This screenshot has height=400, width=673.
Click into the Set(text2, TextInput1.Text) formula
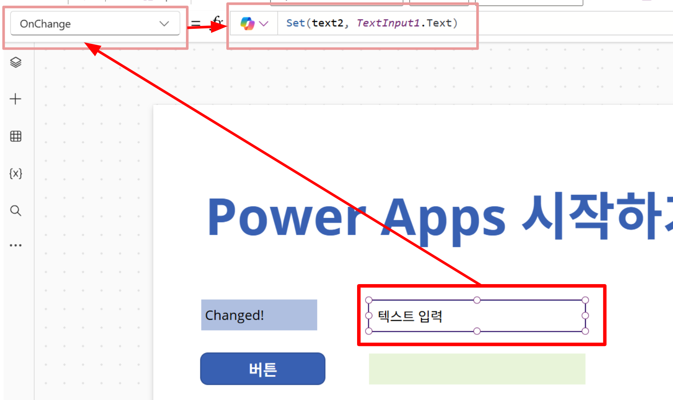point(372,23)
